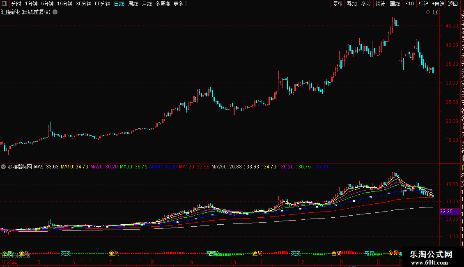464x267 pixels.
Task: Click the MA60 blue indicator label
Action: pyautogui.click(x=163, y=167)
